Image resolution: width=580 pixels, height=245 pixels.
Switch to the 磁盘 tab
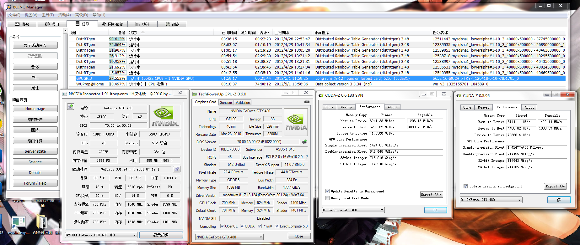tap(172, 24)
